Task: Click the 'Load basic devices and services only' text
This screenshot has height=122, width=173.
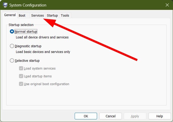Action: tap(43, 52)
